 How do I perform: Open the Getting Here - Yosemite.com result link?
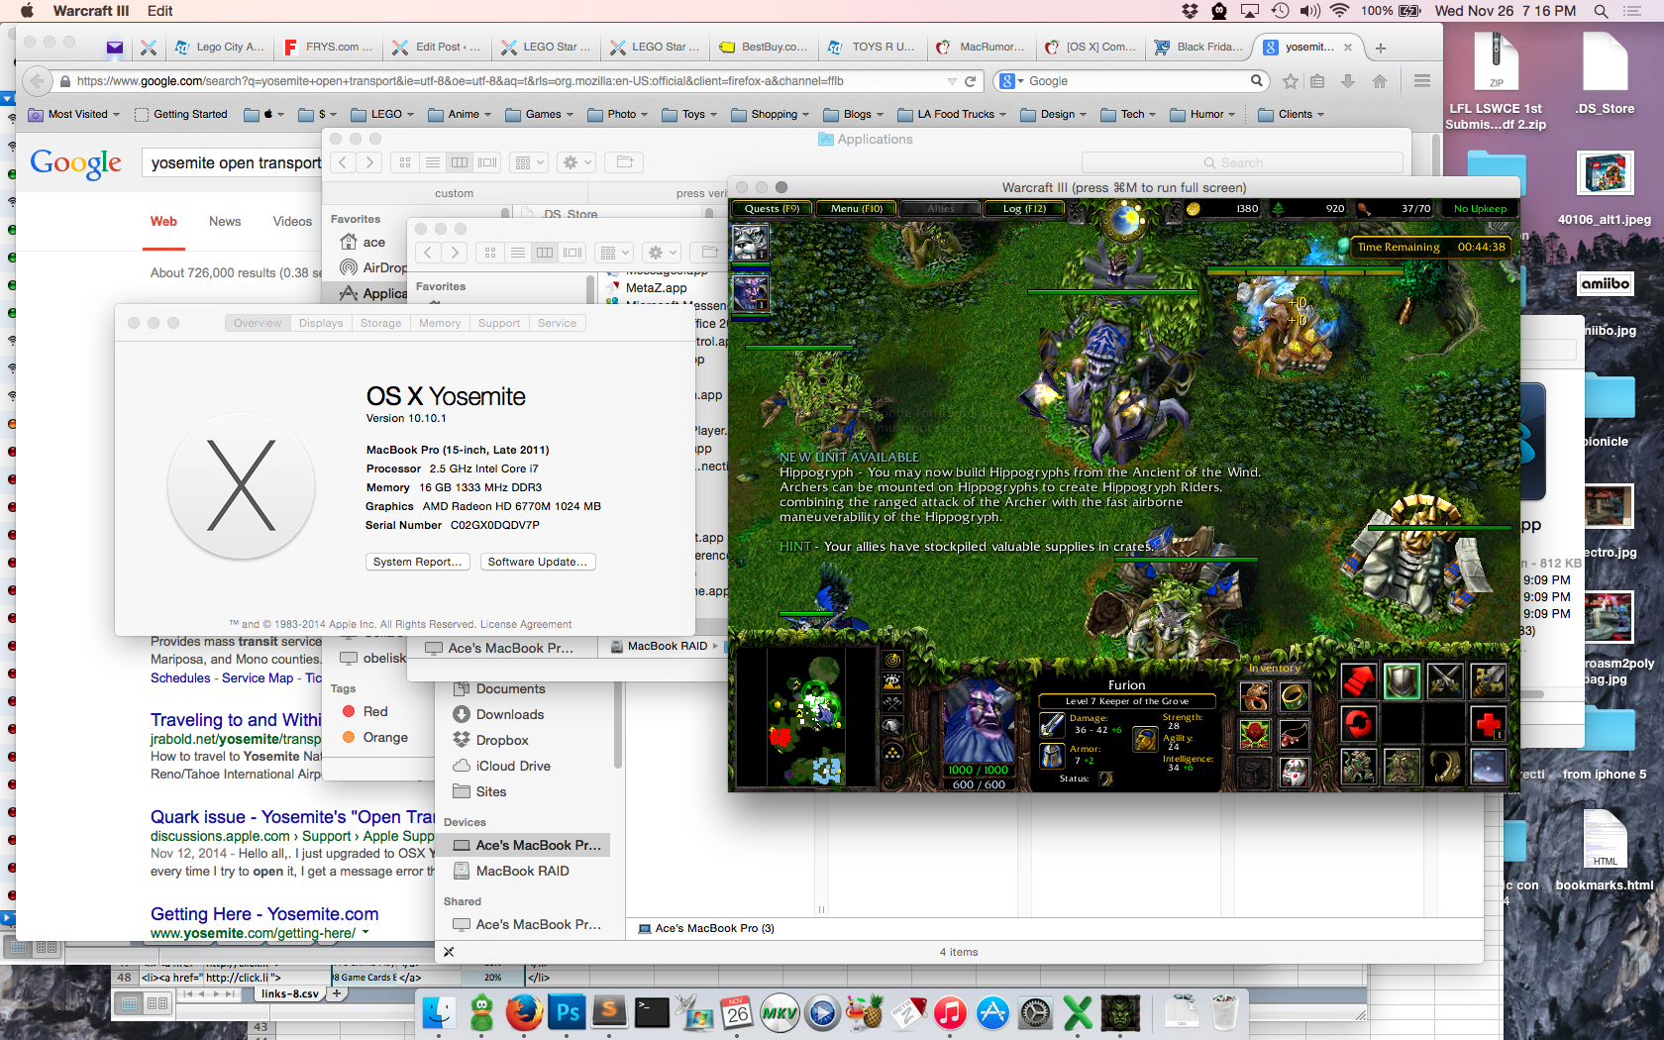pos(264,914)
